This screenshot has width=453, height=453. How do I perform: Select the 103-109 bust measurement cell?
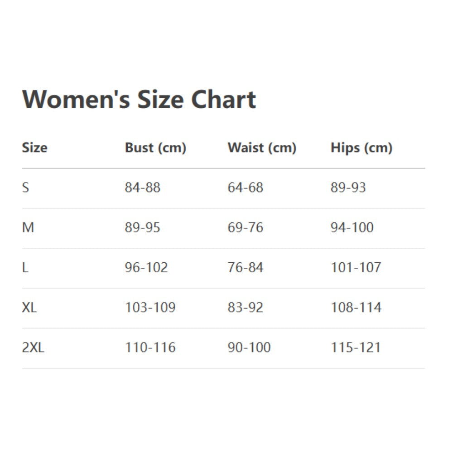(150, 308)
